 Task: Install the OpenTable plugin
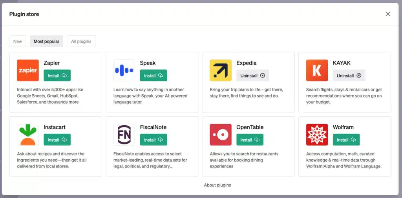coord(250,140)
